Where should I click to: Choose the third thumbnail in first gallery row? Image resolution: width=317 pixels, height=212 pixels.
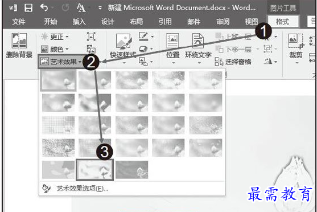(132, 80)
